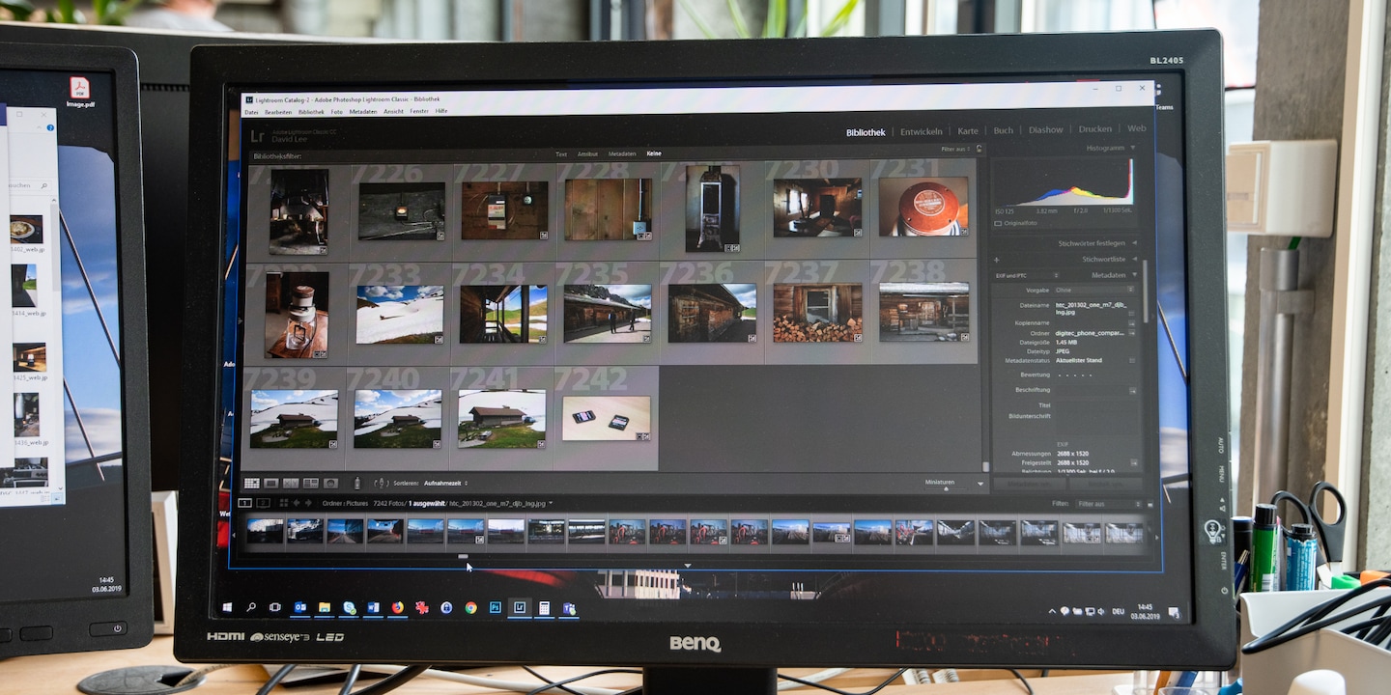Viewport: 1391px width, 695px height.
Task: Add keyword with plus icon by Stichwortliste
Action: (997, 260)
